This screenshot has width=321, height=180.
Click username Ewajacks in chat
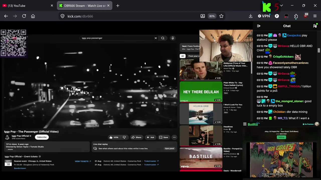point(294,35)
